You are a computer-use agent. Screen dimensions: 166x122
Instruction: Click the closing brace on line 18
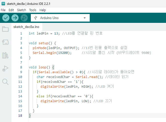tap(30, 115)
